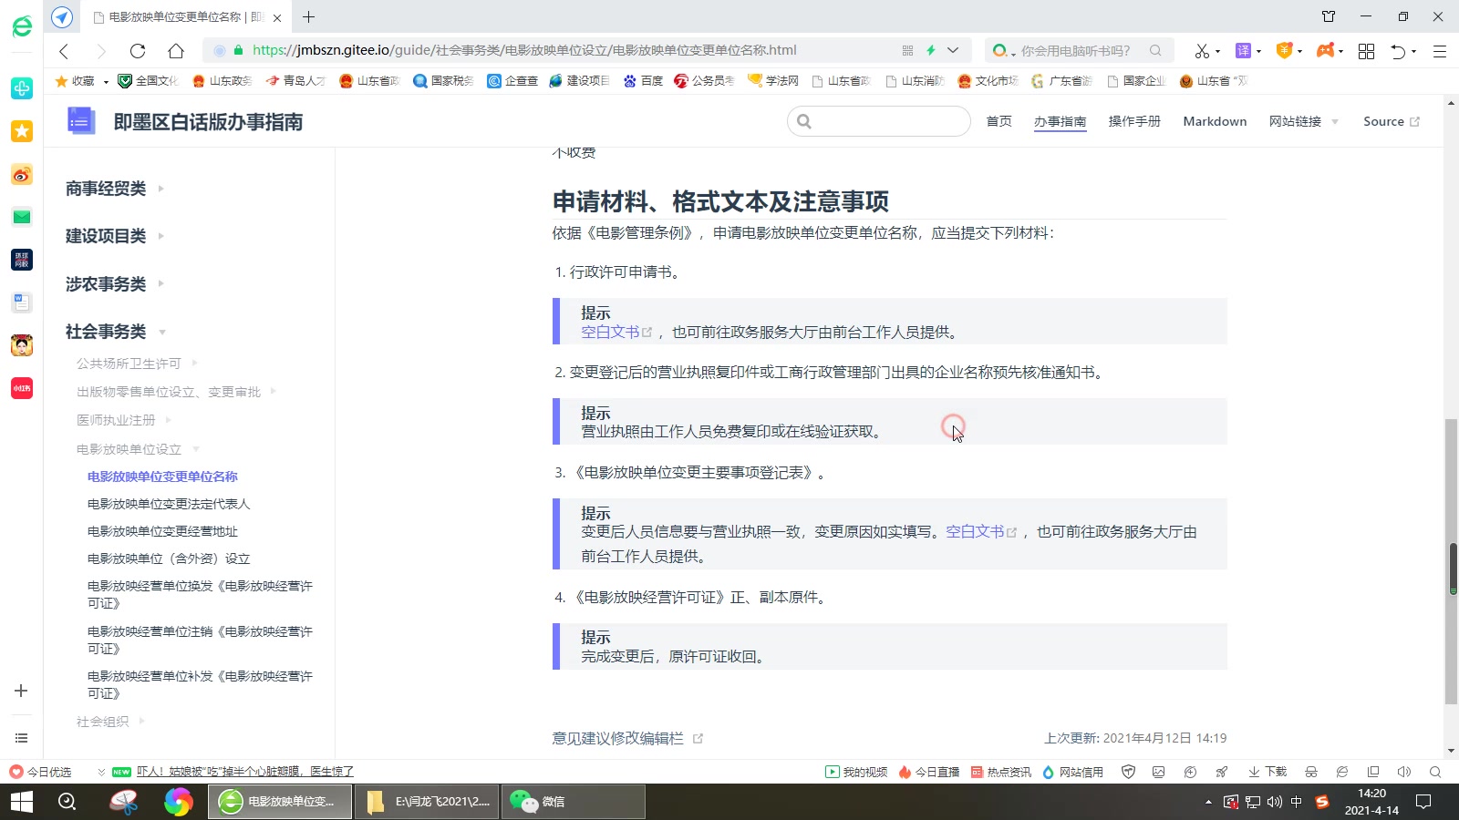Reload the page with refresh icon

click(138, 51)
